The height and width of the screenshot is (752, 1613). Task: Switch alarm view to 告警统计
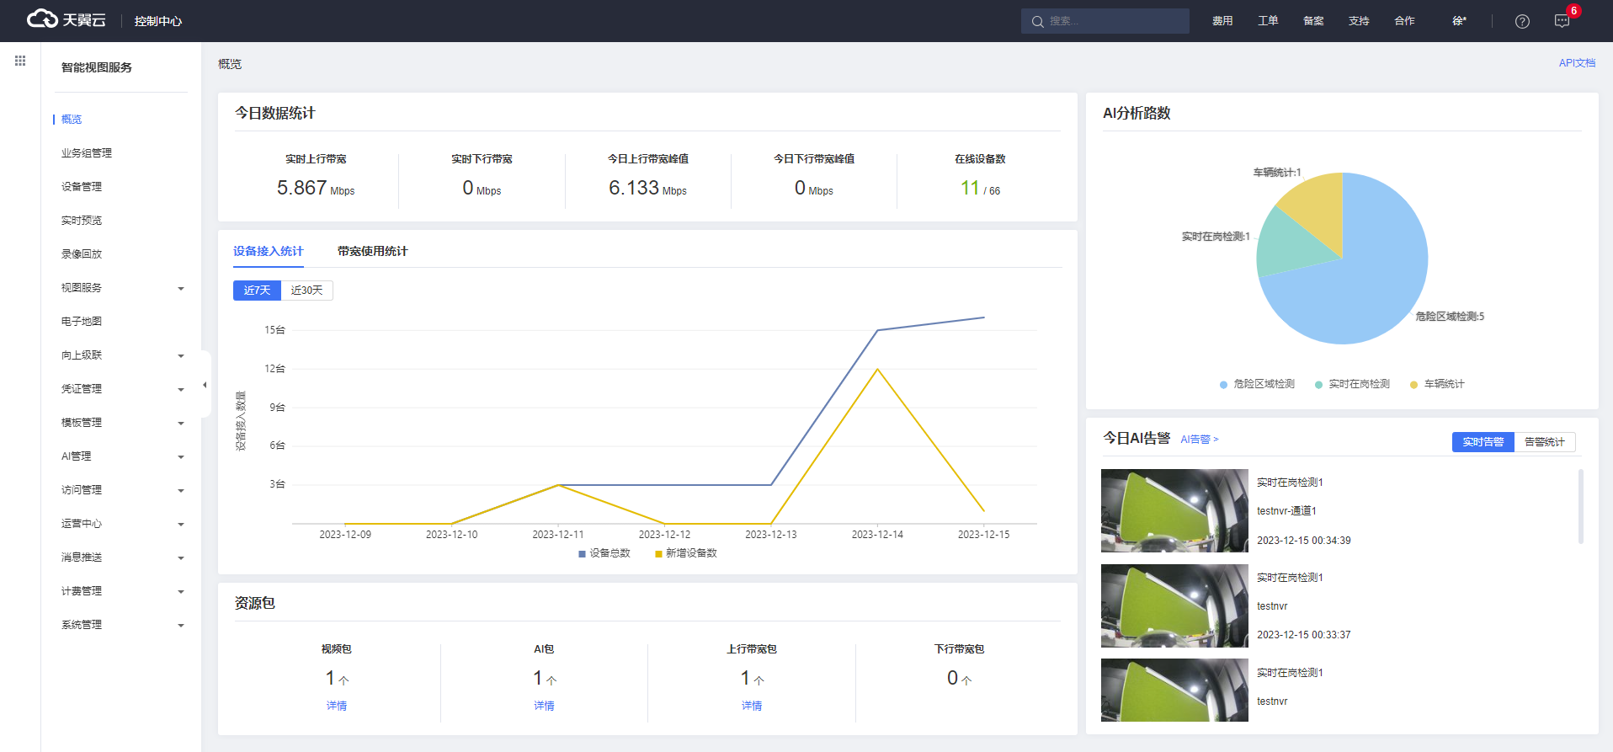click(x=1544, y=442)
